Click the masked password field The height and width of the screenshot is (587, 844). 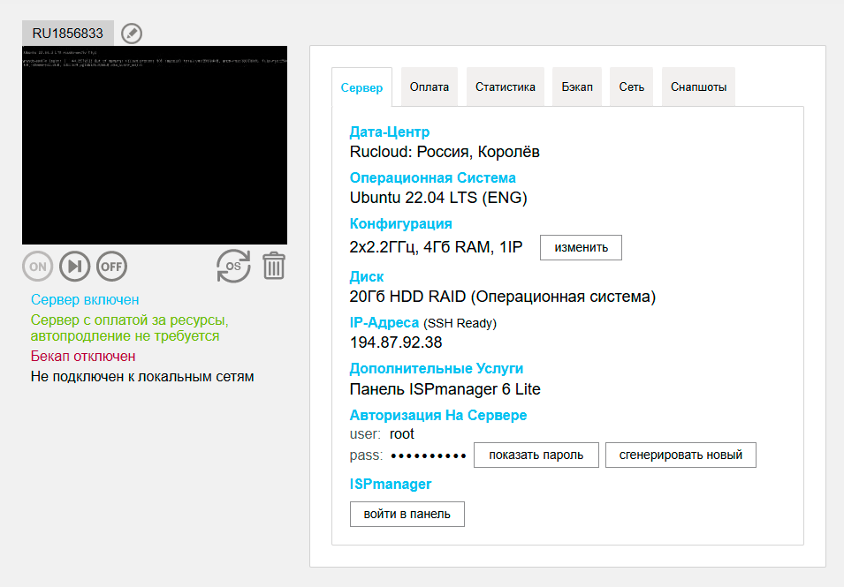[x=430, y=455]
